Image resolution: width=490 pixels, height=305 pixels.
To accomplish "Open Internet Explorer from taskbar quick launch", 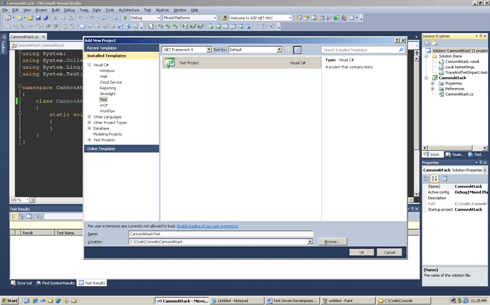I will [35, 301].
